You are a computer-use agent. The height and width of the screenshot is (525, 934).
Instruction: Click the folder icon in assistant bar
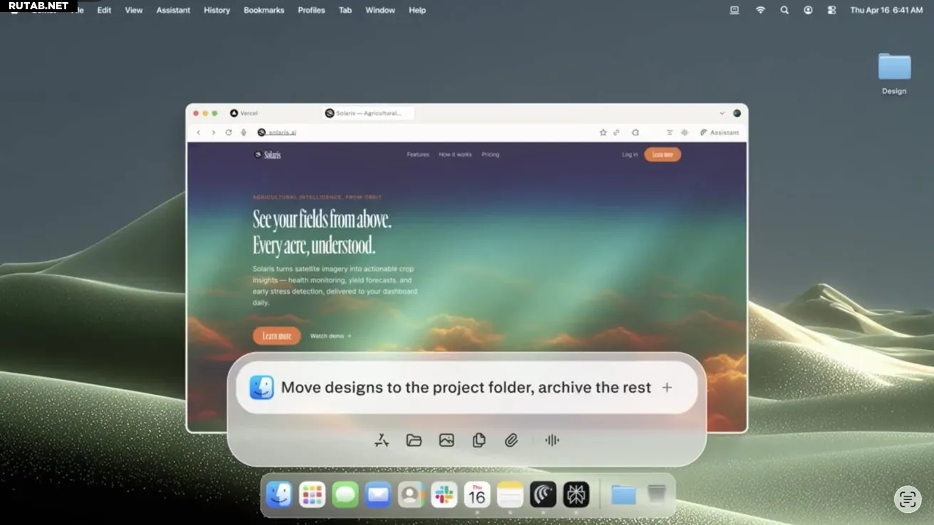point(414,440)
